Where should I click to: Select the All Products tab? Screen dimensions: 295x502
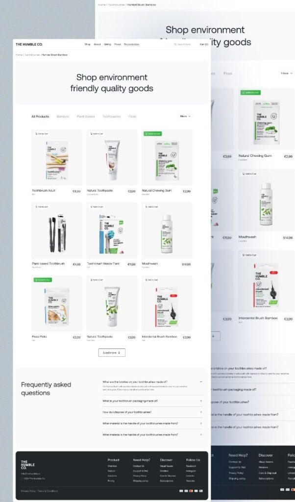tap(40, 117)
